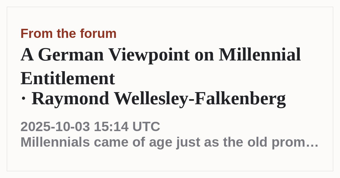Viewport: 340px width, 178px height.
Task: Select author name Raymond Wellesley-Falkenberg
Action: click(158, 98)
